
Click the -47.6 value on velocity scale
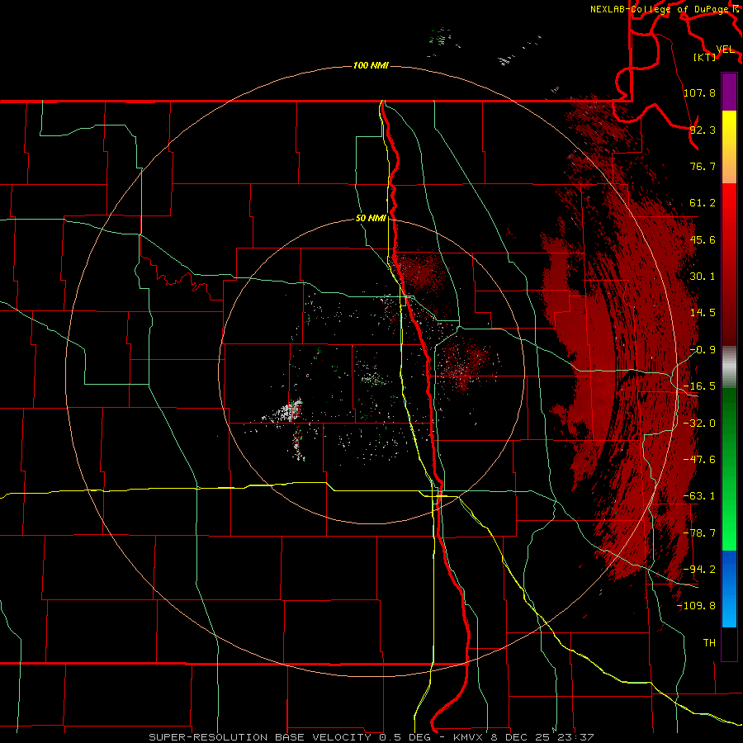coord(699,460)
